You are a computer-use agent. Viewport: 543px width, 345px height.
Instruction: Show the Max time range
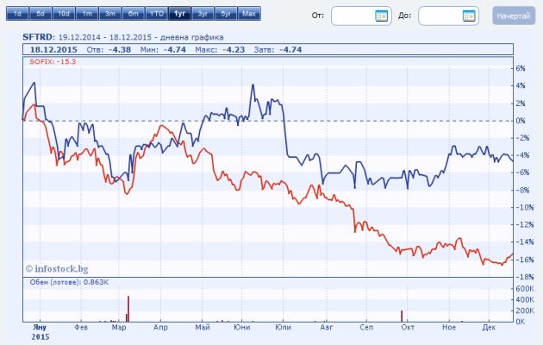pos(249,14)
